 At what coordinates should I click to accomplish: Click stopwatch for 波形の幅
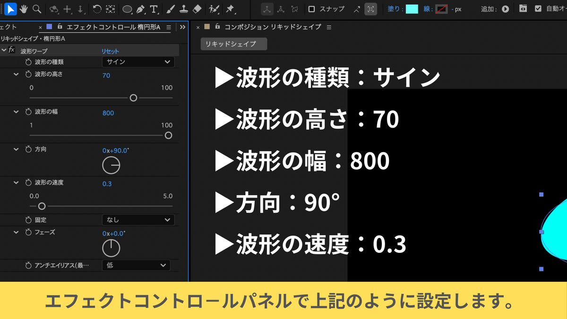pyautogui.click(x=29, y=112)
